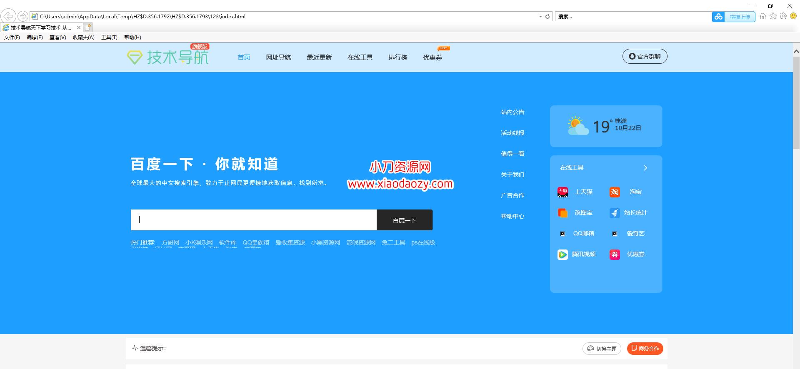Open the address bar history dropdown arrow
This screenshot has width=800, height=369.
pos(540,16)
